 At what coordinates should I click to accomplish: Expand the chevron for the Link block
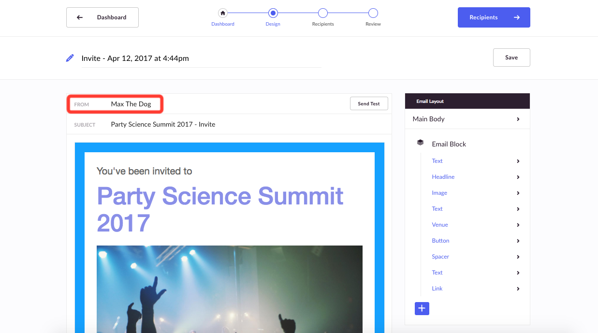[518, 289]
